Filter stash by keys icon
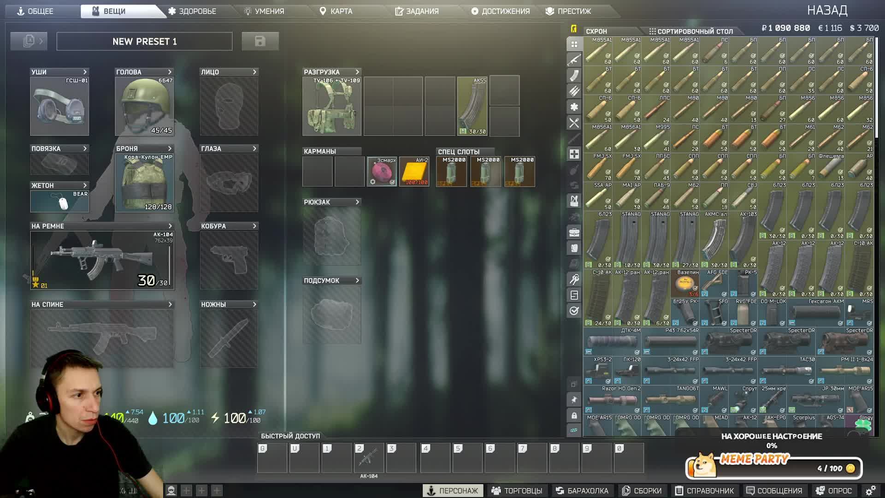 (x=574, y=279)
